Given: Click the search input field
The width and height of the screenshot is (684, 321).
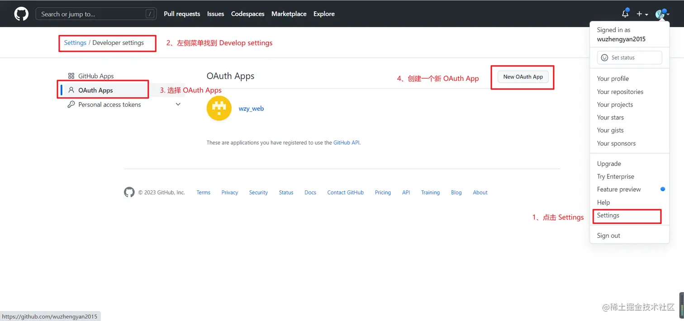Looking at the screenshot, I should pyautogui.click(x=96, y=14).
